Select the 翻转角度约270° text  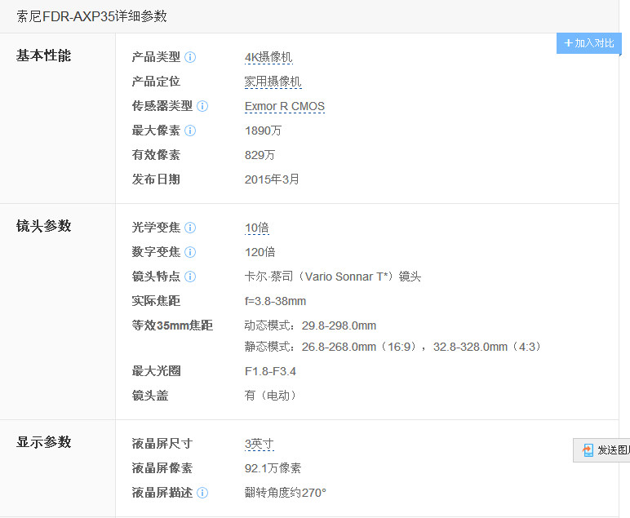(x=286, y=493)
